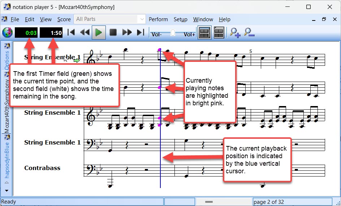The image size is (341, 206).
Task: Open the Score menu
Action: [64, 19]
